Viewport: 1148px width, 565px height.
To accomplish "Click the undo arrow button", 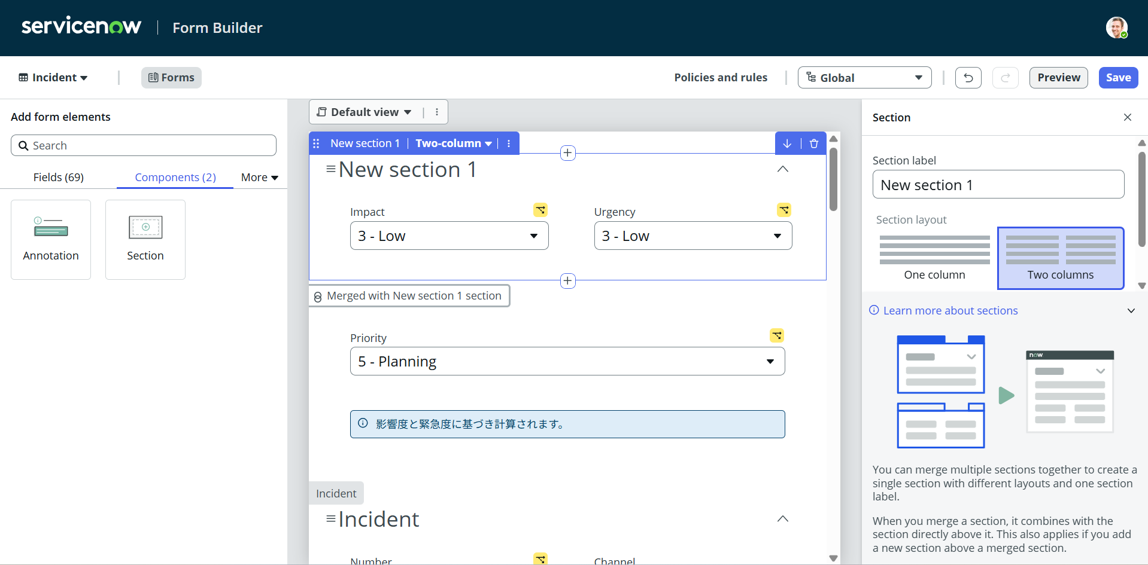I will pyautogui.click(x=968, y=78).
